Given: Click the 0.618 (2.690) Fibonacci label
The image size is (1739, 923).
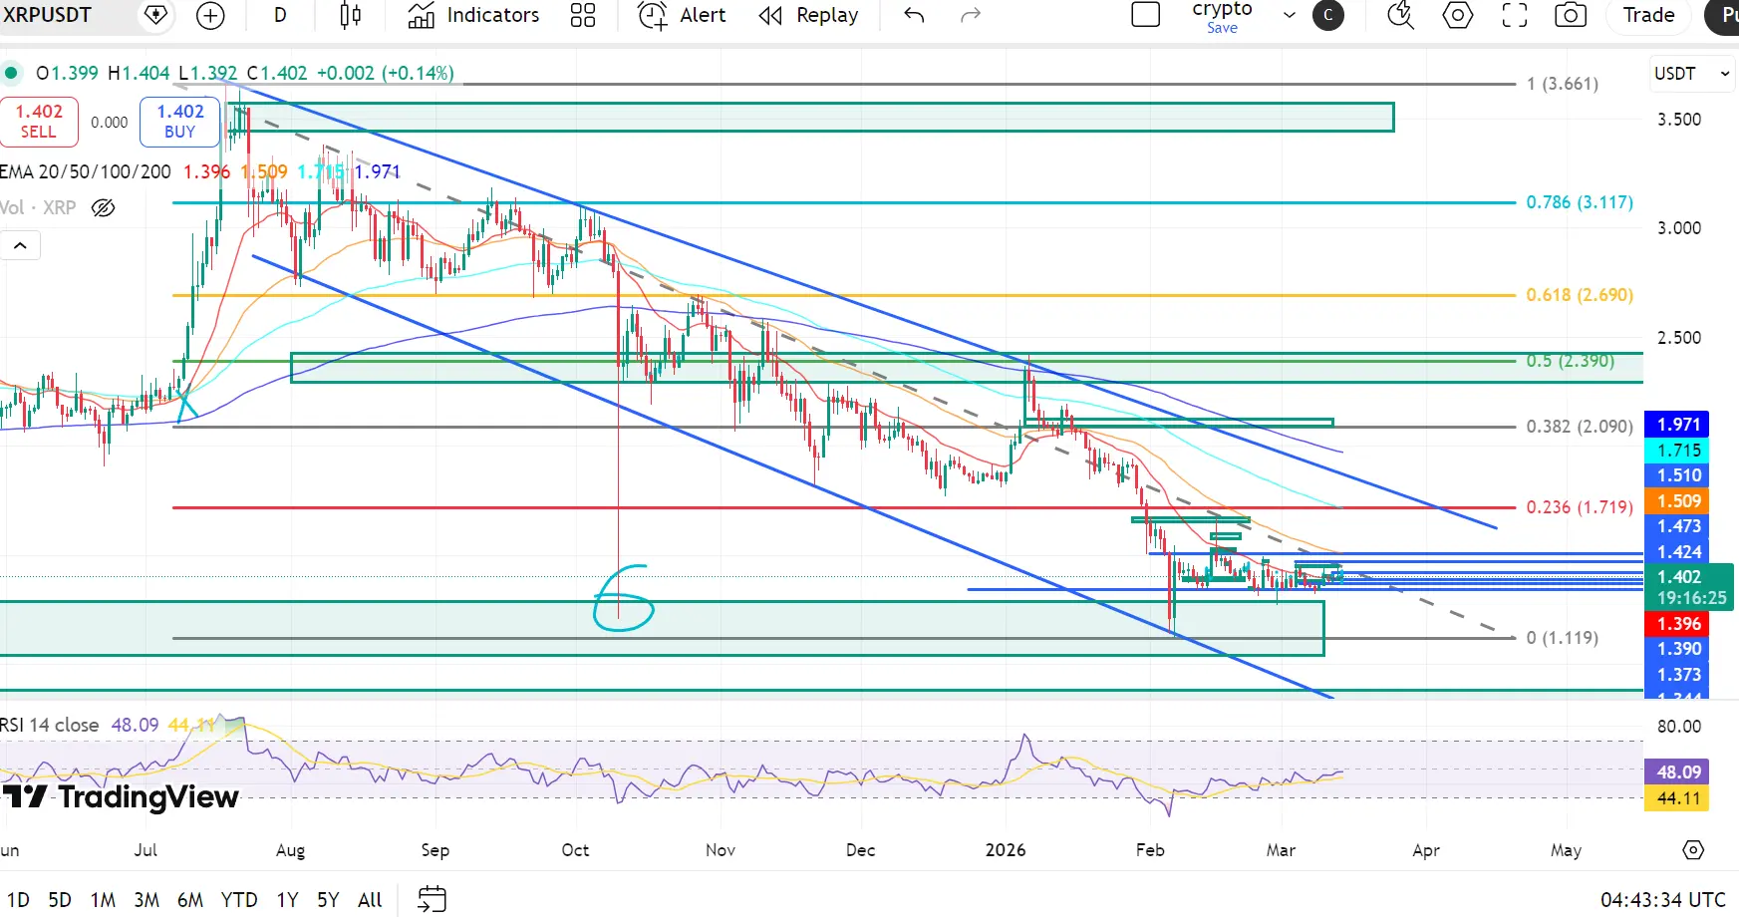Looking at the screenshot, I should tap(1580, 295).
